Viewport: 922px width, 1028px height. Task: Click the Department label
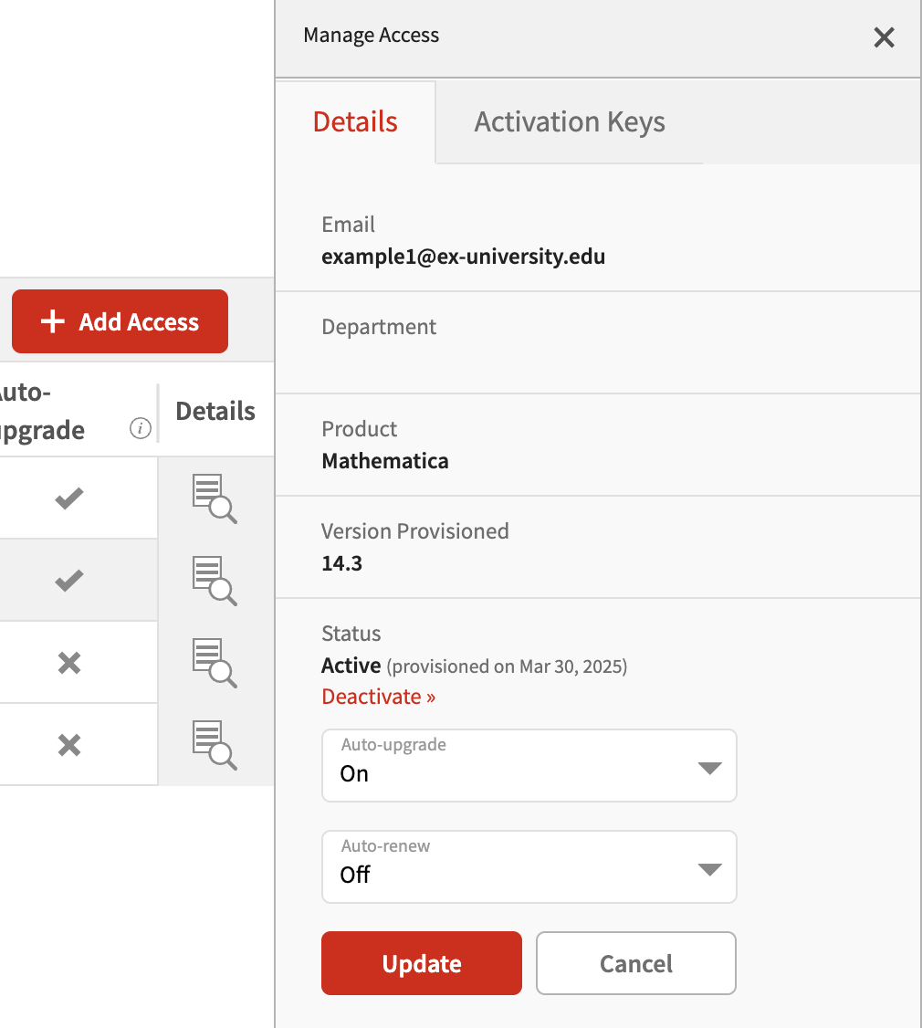(x=379, y=327)
